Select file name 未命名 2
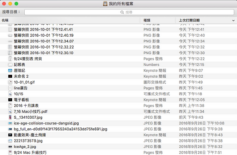This screenshot has height=155, width=237. (21, 76)
